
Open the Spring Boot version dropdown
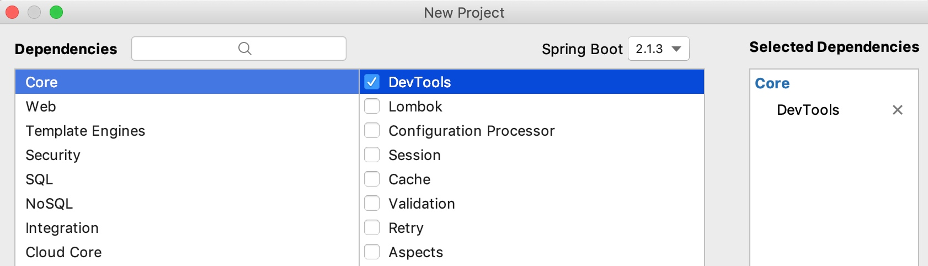659,49
